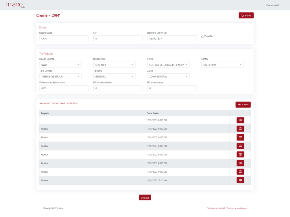Click the Nº de usuarios field

click(x=172, y=88)
